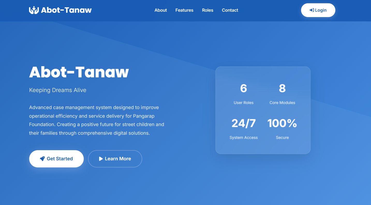Click the arrow icon inside Login button

point(311,10)
